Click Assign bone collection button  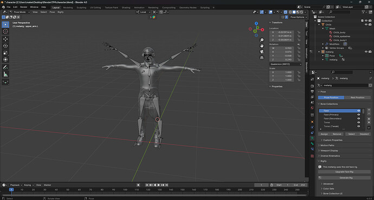coord(324,134)
